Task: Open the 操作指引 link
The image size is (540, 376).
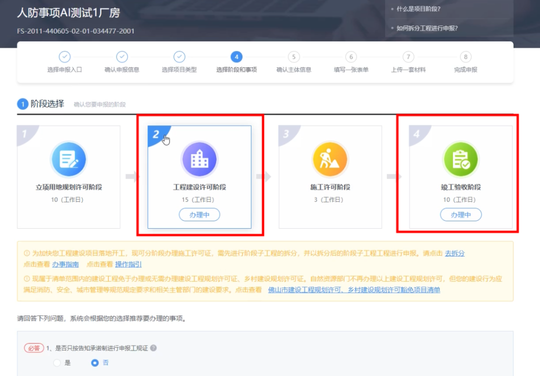Action: click(128, 264)
